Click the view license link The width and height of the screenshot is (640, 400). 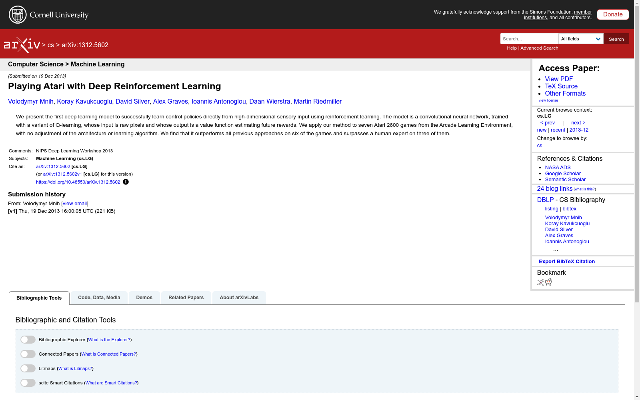(548, 100)
